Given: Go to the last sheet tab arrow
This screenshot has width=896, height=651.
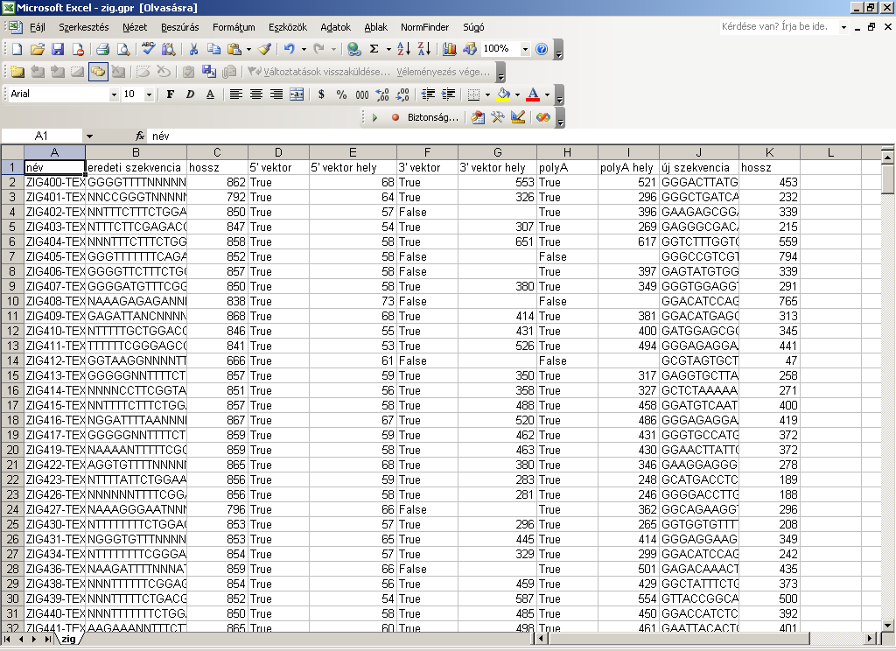Looking at the screenshot, I should pyautogui.click(x=48, y=639).
